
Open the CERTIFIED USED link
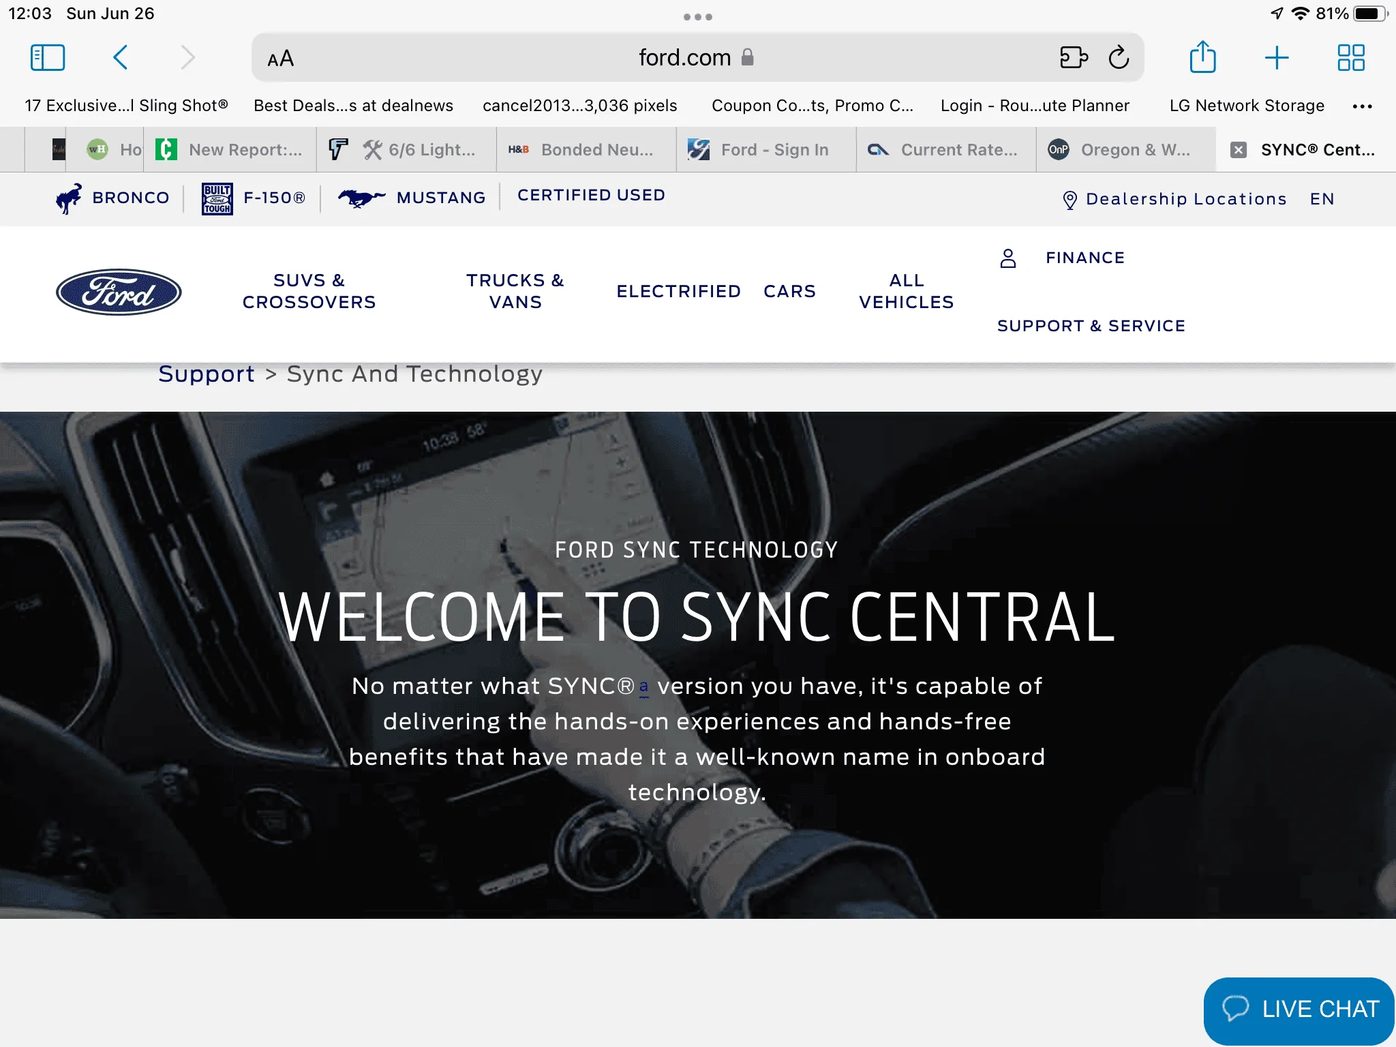(591, 195)
